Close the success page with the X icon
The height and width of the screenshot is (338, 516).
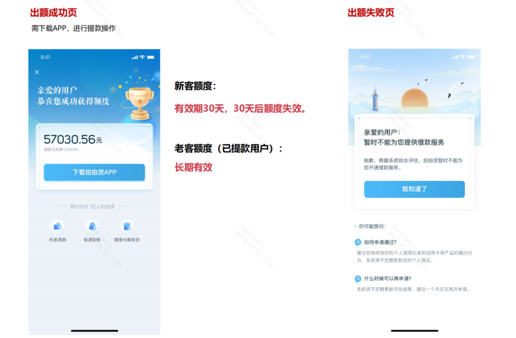37,72
